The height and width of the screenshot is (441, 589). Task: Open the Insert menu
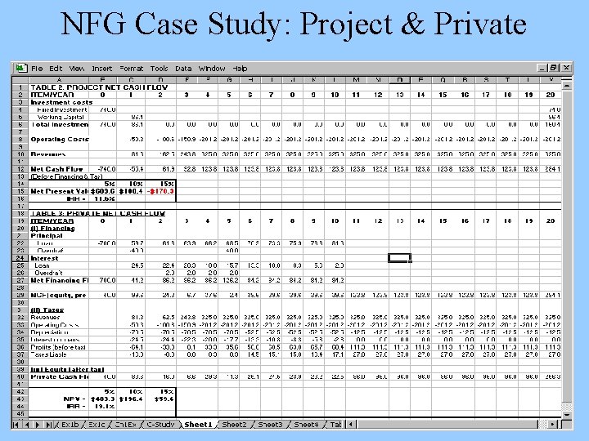click(x=101, y=69)
